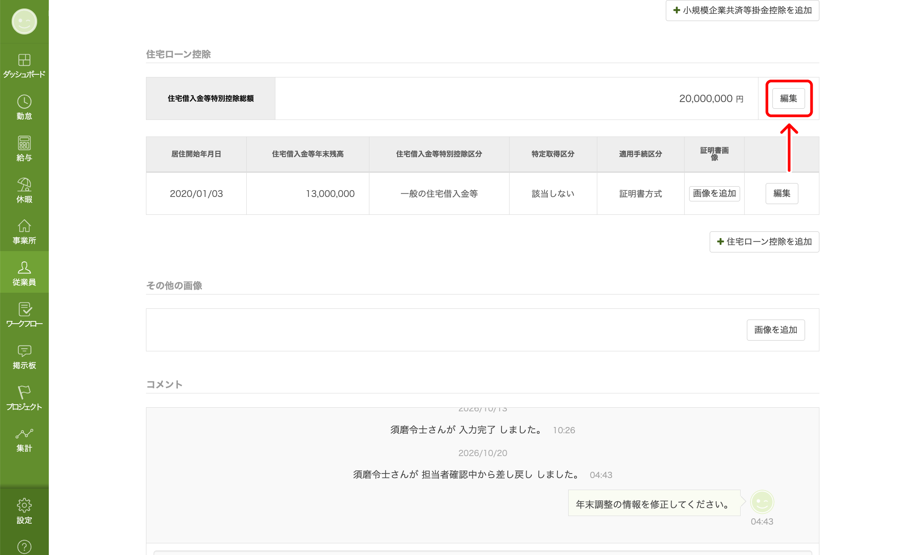Click the 該当しない cell

[553, 194]
